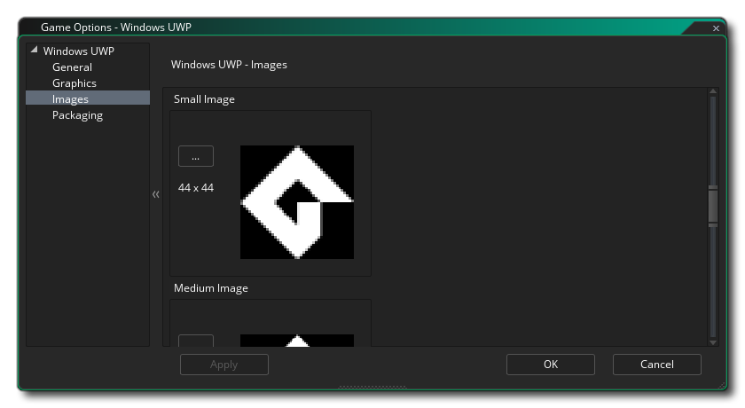
Task: Click the Medium Image heading
Action: coord(211,288)
